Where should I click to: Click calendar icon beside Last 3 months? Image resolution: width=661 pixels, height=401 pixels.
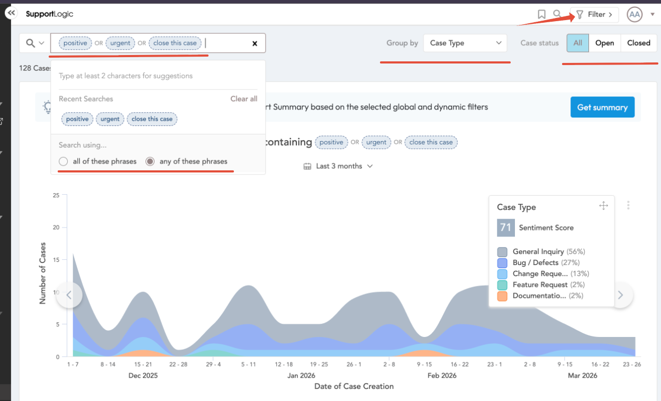[x=307, y=166]
